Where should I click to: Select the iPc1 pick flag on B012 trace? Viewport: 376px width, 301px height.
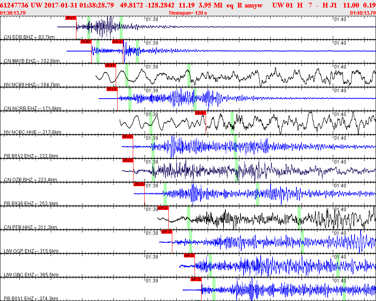(127, 137)
